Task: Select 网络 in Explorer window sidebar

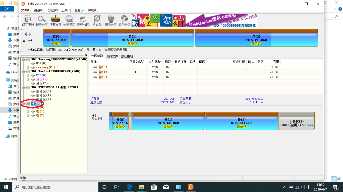Action: (14, 136)
